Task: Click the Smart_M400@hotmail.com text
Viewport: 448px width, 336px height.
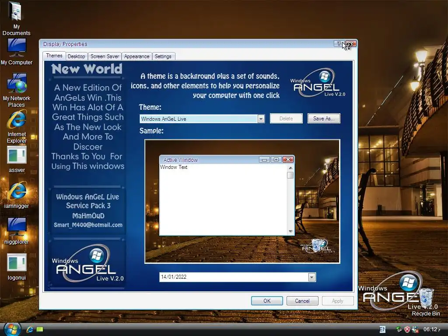Action: click(88, 225)
